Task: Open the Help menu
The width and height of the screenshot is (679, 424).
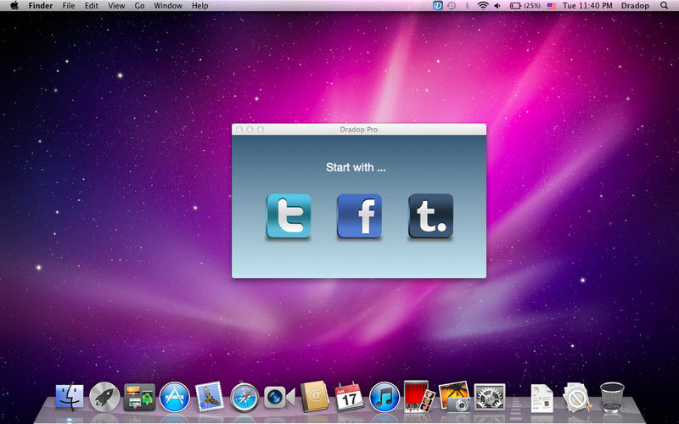Action: (200, 6)
